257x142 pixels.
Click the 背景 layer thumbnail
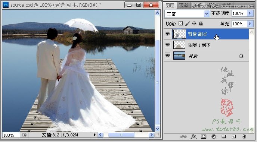[179, 56]
